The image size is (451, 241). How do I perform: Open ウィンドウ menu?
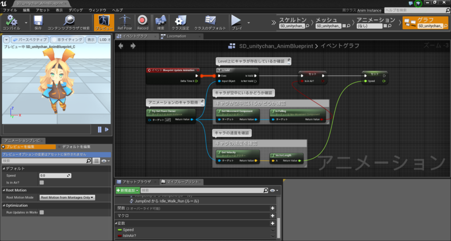[97, 10]
